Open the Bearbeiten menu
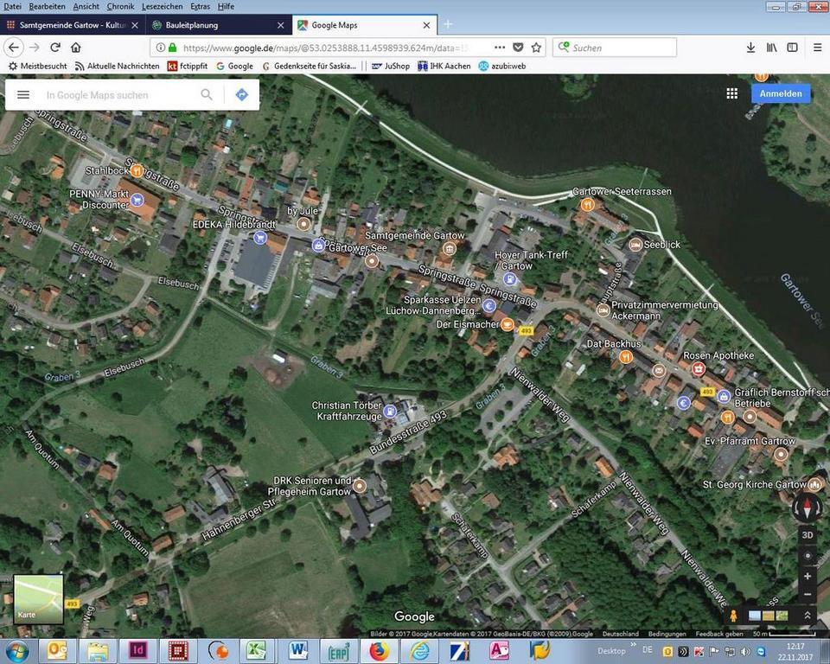The height and width of the screenshot is (664, 830). (47, 6)
